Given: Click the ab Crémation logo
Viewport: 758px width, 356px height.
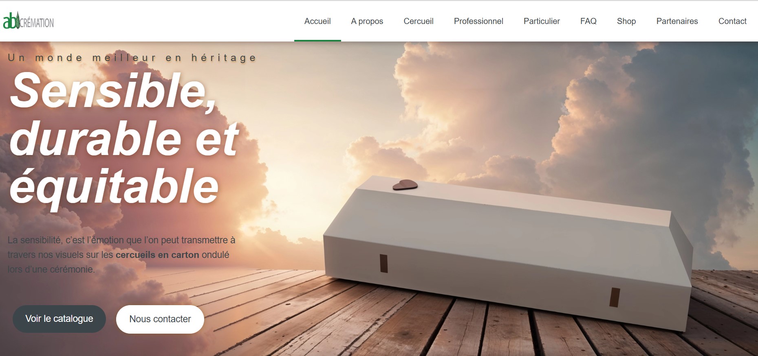Looking at the screenshot, I should point(29,21).
